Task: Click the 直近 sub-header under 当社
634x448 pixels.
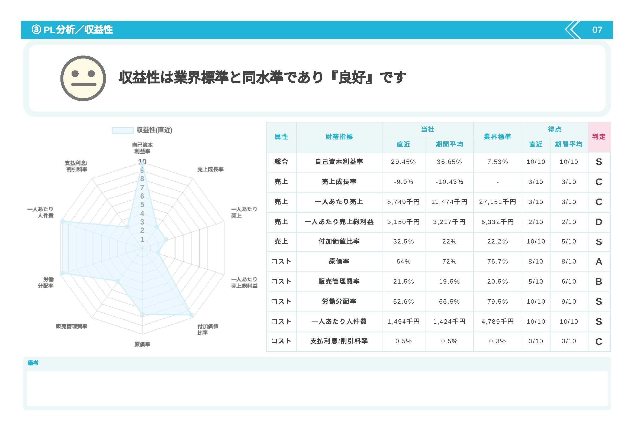Action: coord(404,144)
